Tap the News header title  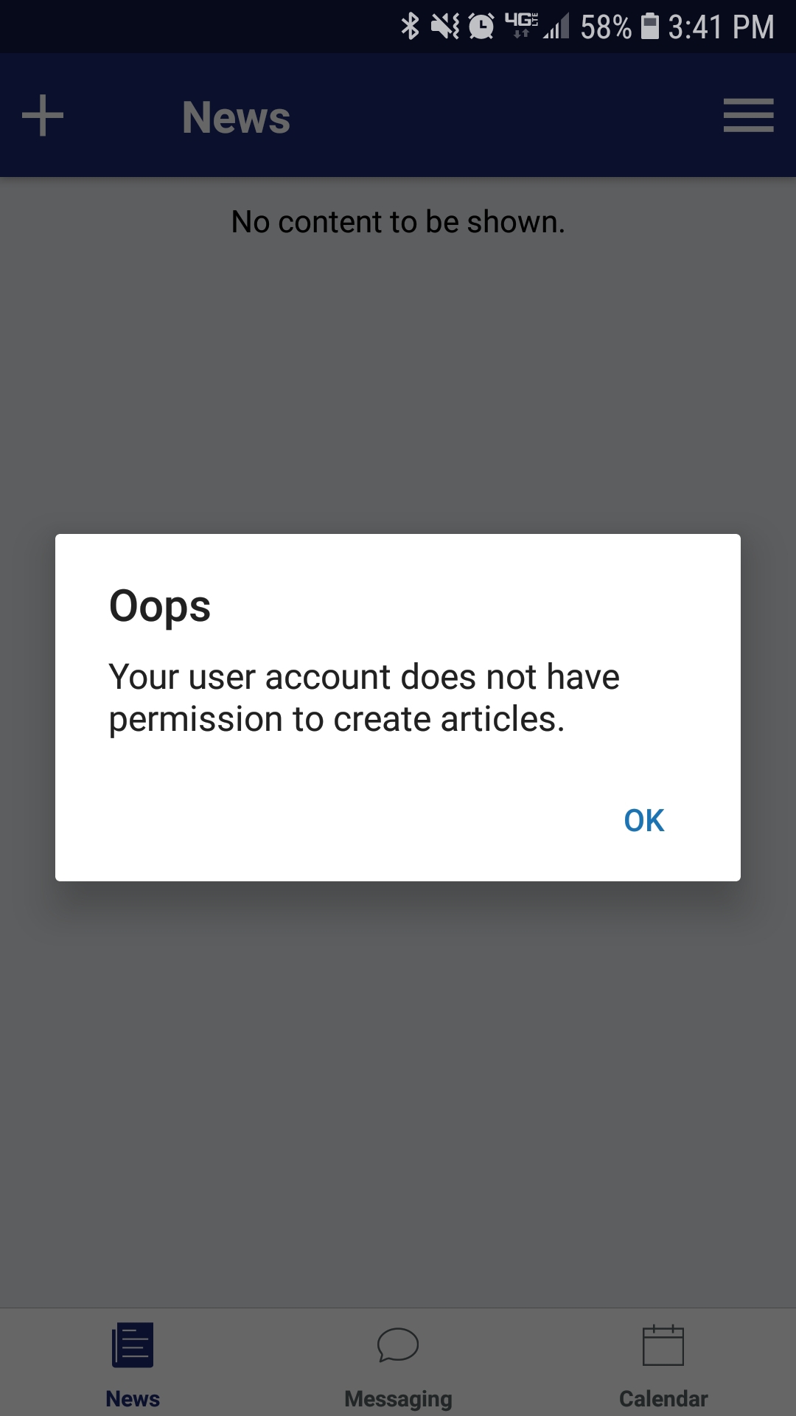click(236, 117)
